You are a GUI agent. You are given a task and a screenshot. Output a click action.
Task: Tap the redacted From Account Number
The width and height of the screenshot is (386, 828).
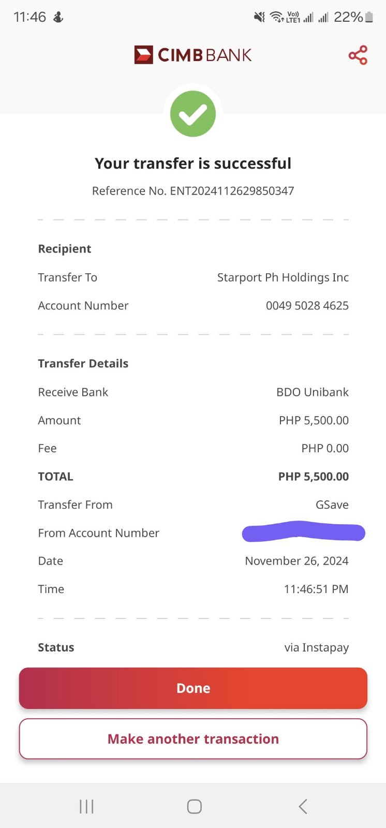(304, 532)
